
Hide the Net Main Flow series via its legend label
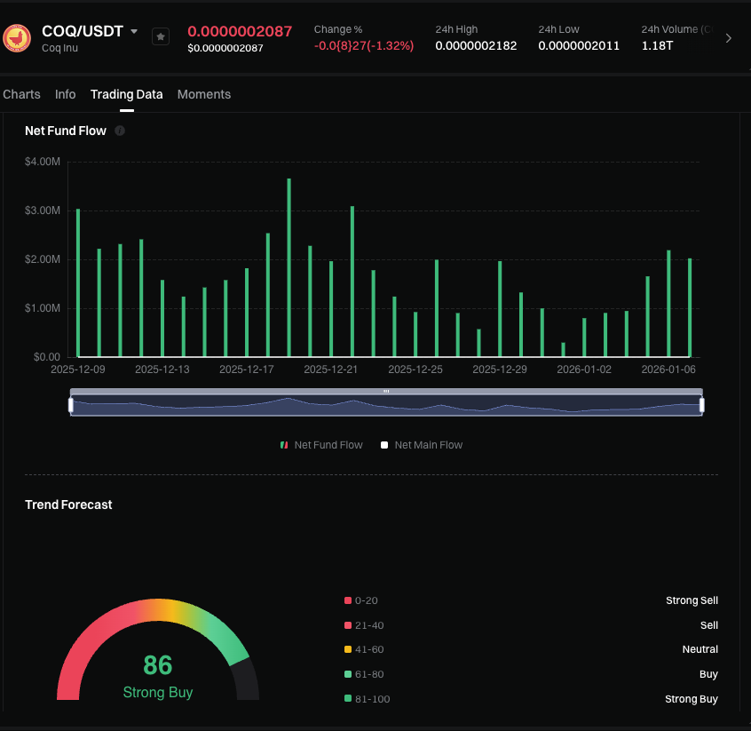tap(428, 444)
